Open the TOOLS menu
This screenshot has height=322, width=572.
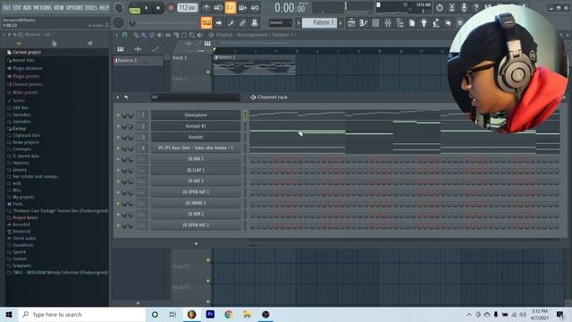[x=91, y=7]
